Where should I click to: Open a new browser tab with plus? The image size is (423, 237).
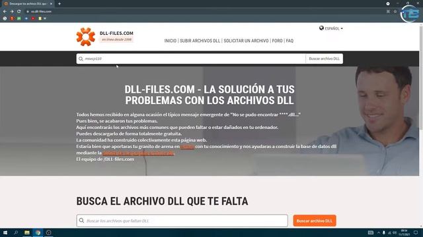click(59, 4)
